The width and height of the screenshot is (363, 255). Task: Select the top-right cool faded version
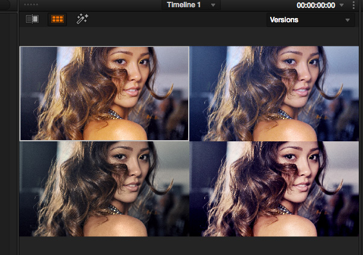point(276,93)
